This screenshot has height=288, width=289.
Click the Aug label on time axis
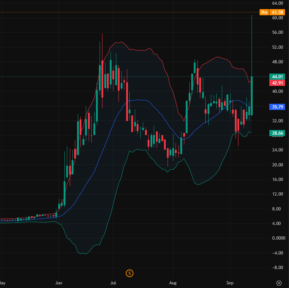pyautogui.click(x=173, y=283)
